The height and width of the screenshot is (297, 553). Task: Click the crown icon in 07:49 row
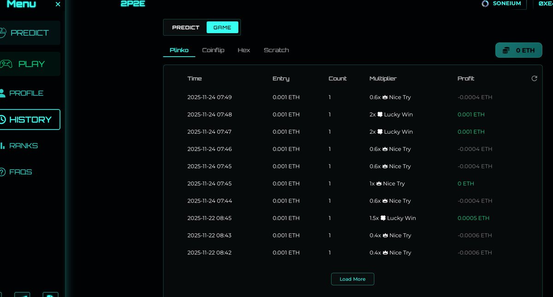coord(385,97)
